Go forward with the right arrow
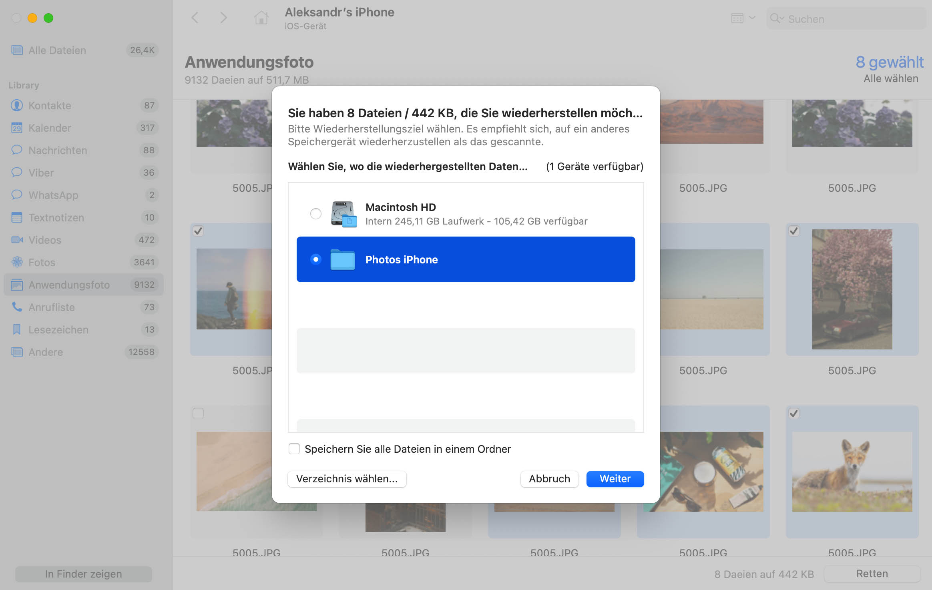The height and width of the screenshot is (590, 932). coord(223,18)
